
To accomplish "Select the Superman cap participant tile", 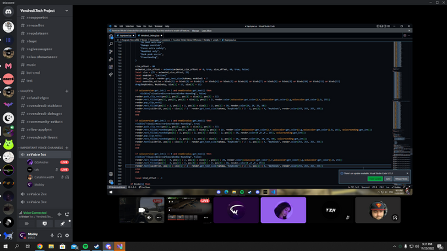I will coord(378,210).
